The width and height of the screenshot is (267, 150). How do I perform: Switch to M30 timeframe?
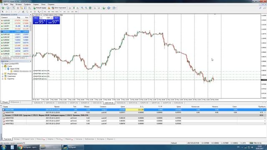click(x=57, y=12)
